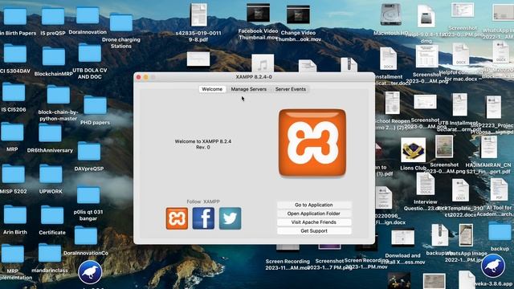Select the Download and Install mov file
The image size is (514, 289).
point(402,238)
